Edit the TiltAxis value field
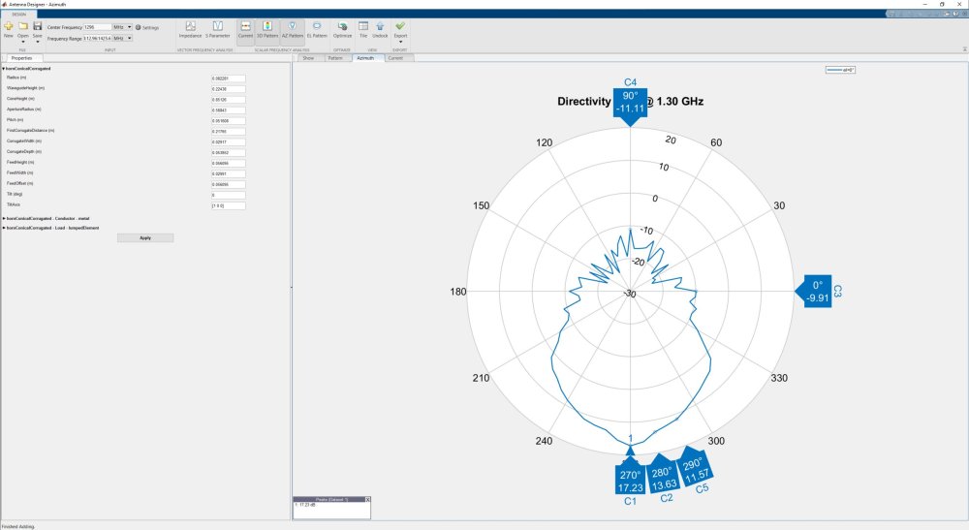This screenshot has height=530, width=969. point(228,205)
